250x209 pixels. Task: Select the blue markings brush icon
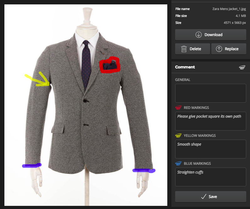click(178, 163)
